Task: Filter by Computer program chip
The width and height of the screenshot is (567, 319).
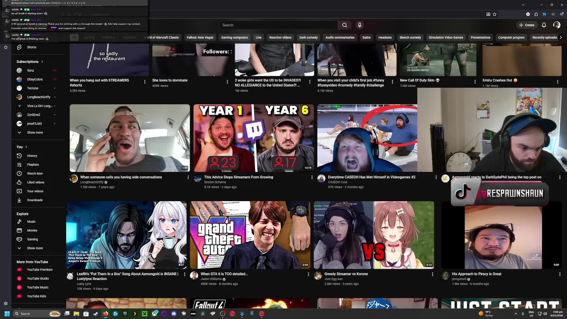Action: click(511, 38)
